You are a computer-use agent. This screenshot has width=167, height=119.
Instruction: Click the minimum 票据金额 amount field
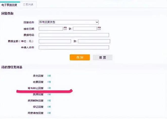tap(55, 41)
